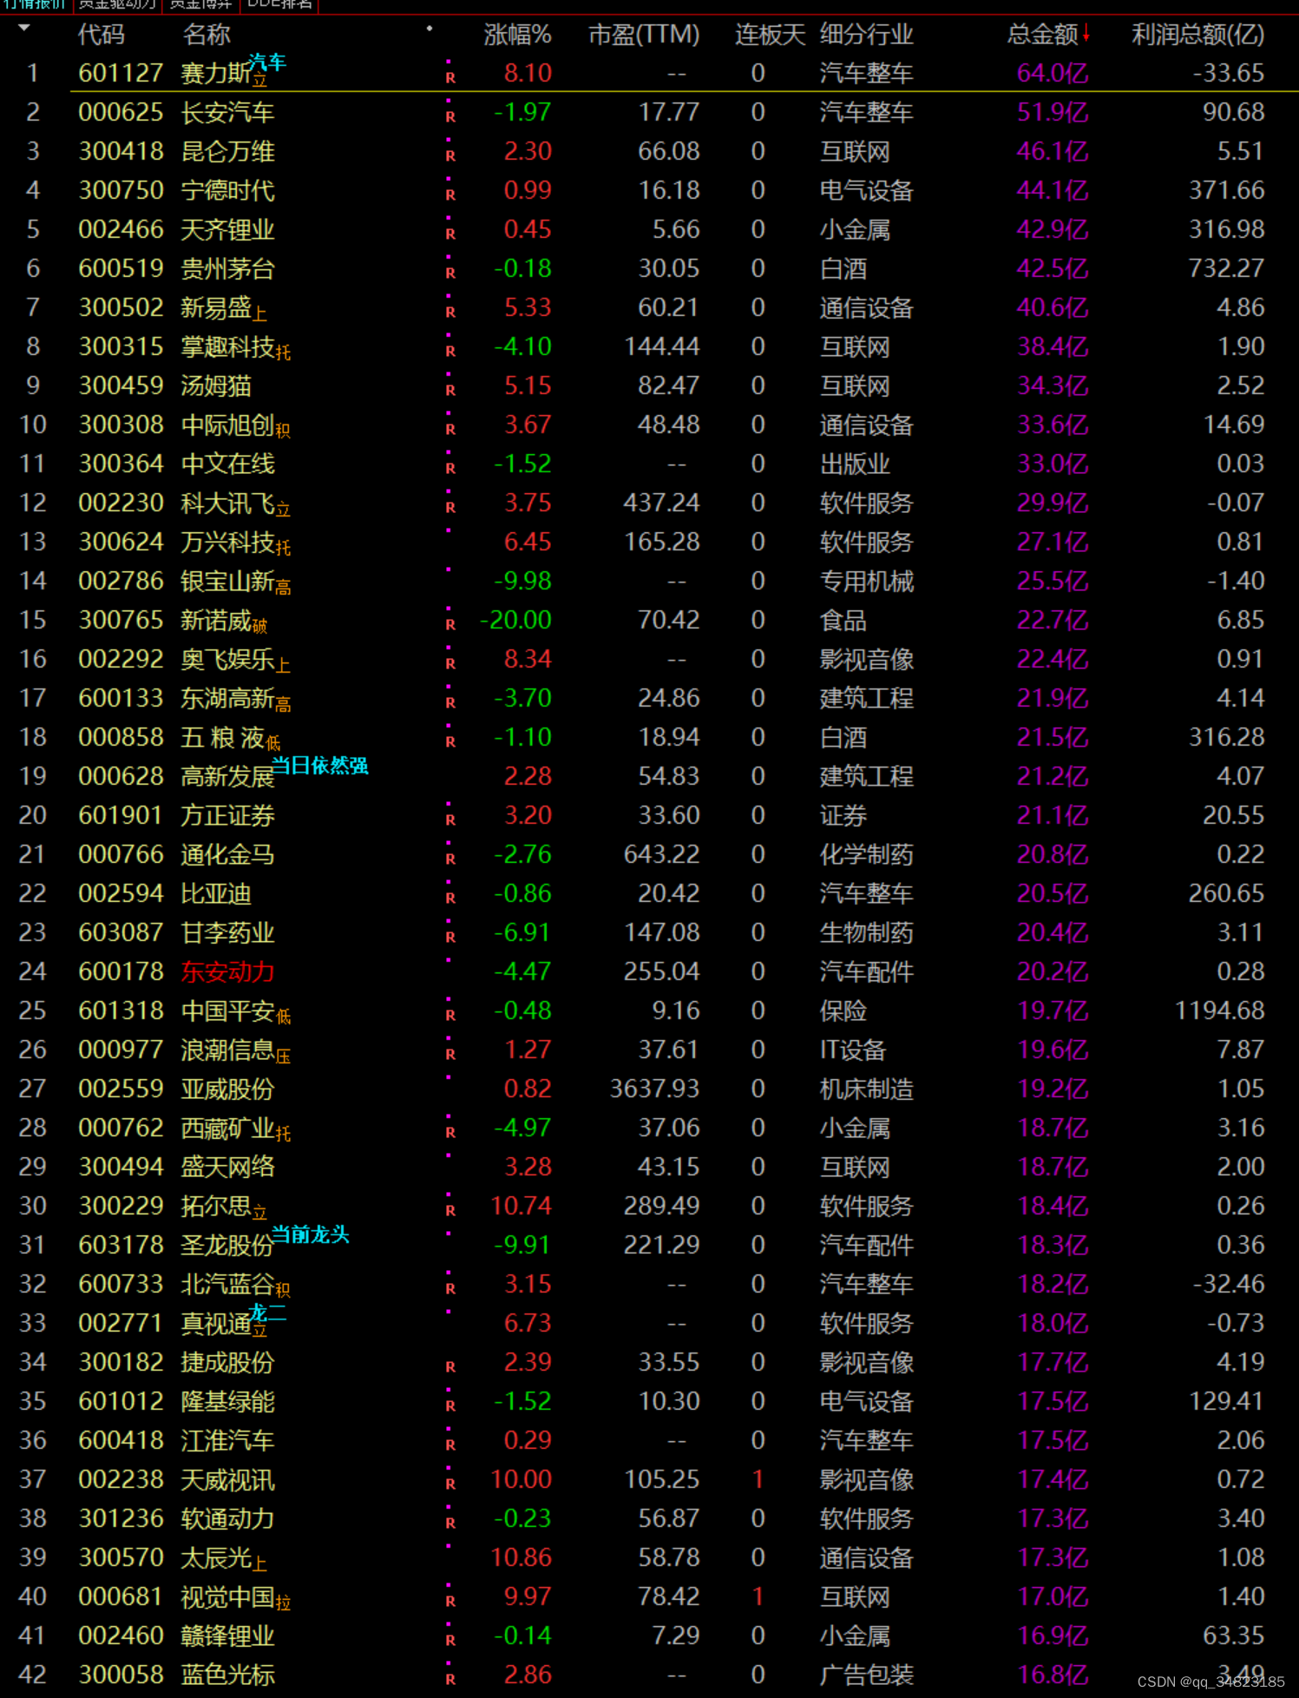Click the 广告包装 industry cell
Image resolution: width=1299 pixels, height=1698 pixels.
[x=866, y=1675]
